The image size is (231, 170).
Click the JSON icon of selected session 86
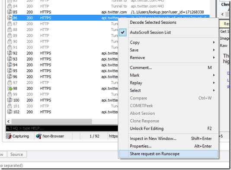[10, 18]
